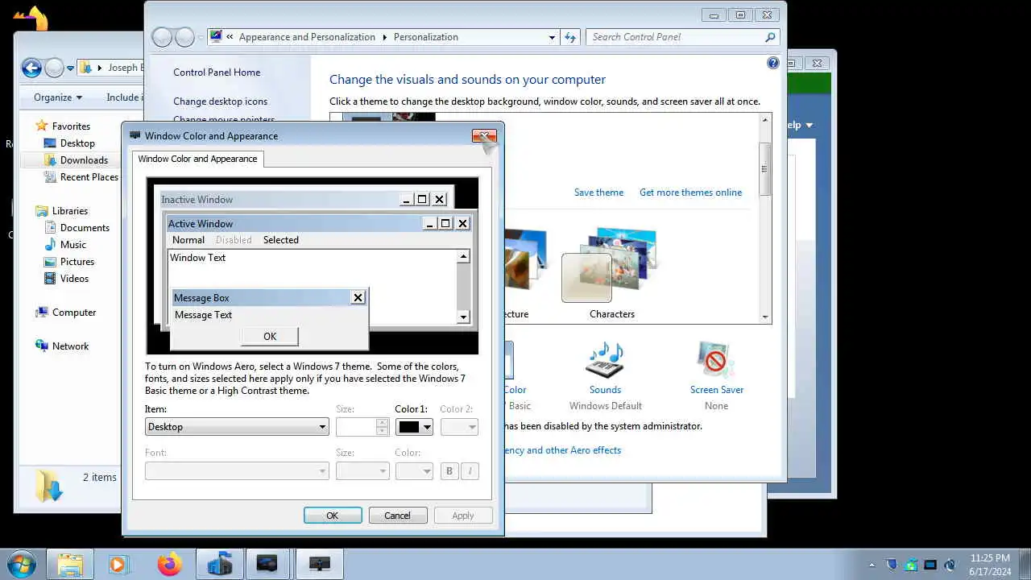Click the black Color 1 swatch
Image resolution: width=1031 pixels, height=580 pixels.
(409, 427)
